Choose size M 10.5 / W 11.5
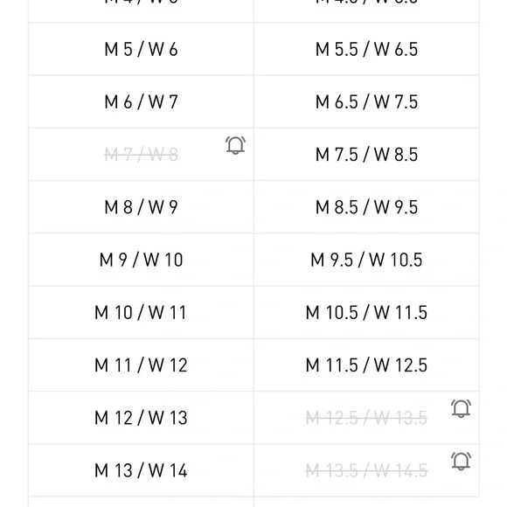 click(x=366, y=313)
